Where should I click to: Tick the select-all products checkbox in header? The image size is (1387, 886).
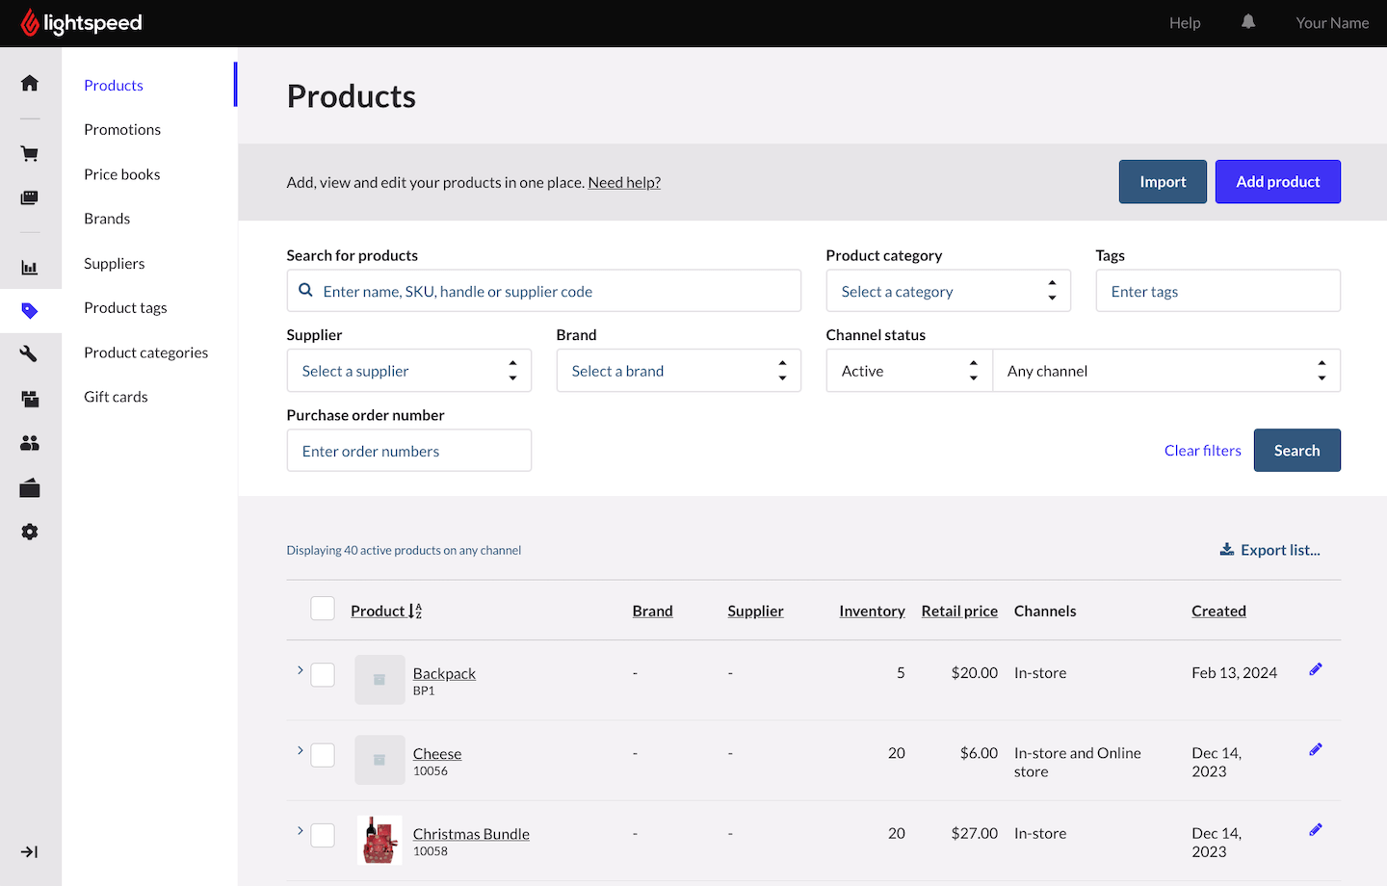point(323,609)
